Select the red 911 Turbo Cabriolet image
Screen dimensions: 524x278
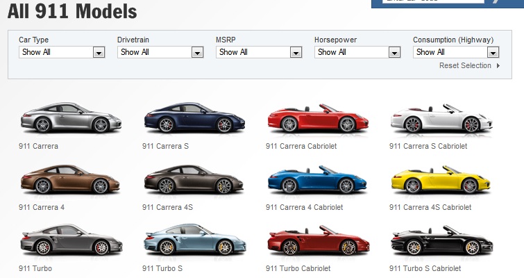318,240
